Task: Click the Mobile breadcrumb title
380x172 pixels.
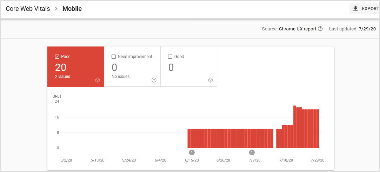Action: point(72,9)
